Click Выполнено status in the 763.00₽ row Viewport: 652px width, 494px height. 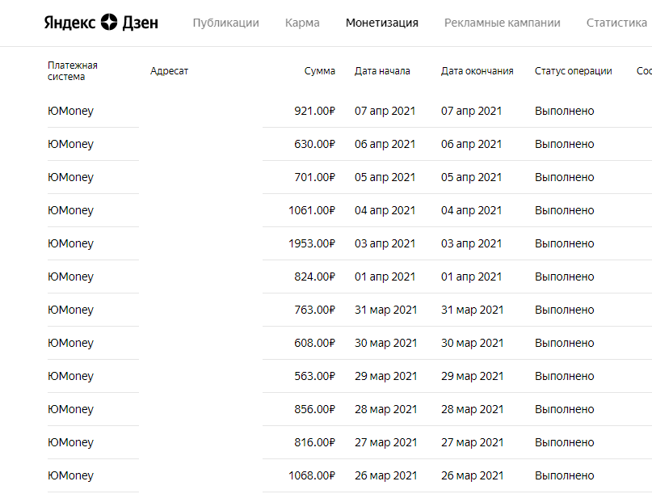click(x=564, y=310)
